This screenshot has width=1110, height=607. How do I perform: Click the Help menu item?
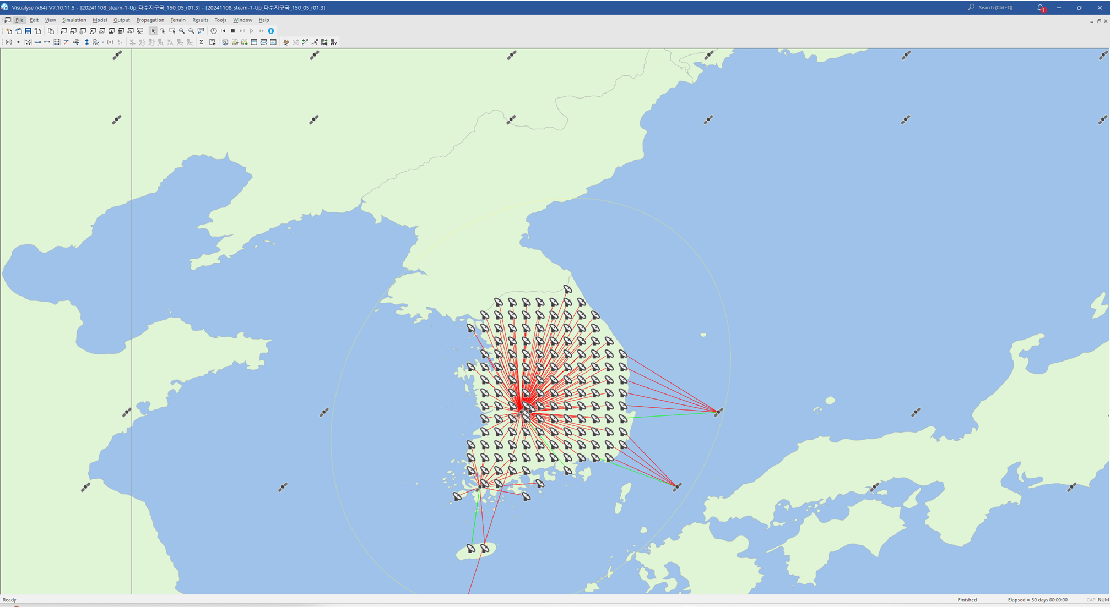(x=264, y=20)
